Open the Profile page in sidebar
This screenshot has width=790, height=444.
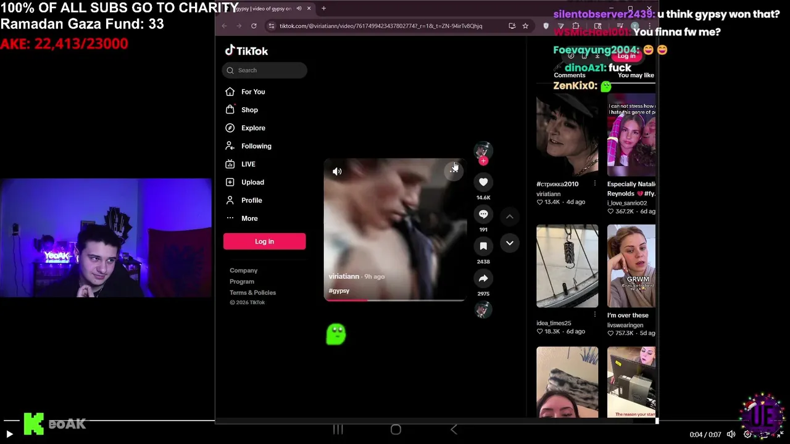[251, 200]
